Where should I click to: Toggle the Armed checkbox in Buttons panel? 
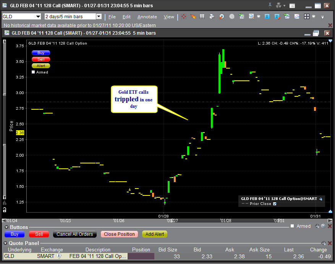[292, 226]
